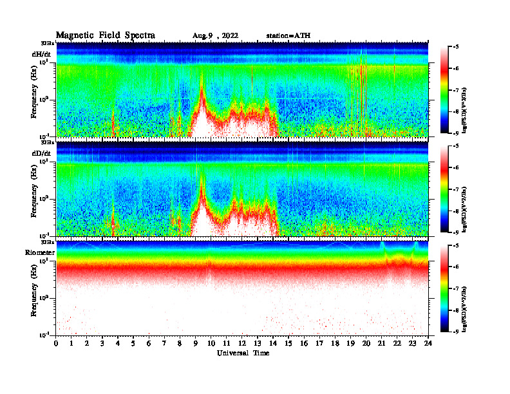This screenshot has height=394, width=510.
Task: Click the "32Hz" label atop dH/dt panel
Action: coord(48,43)
